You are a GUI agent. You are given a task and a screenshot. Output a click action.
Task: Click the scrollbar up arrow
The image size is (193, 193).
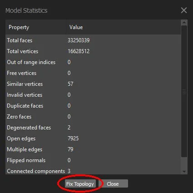[x=184, y=23]
